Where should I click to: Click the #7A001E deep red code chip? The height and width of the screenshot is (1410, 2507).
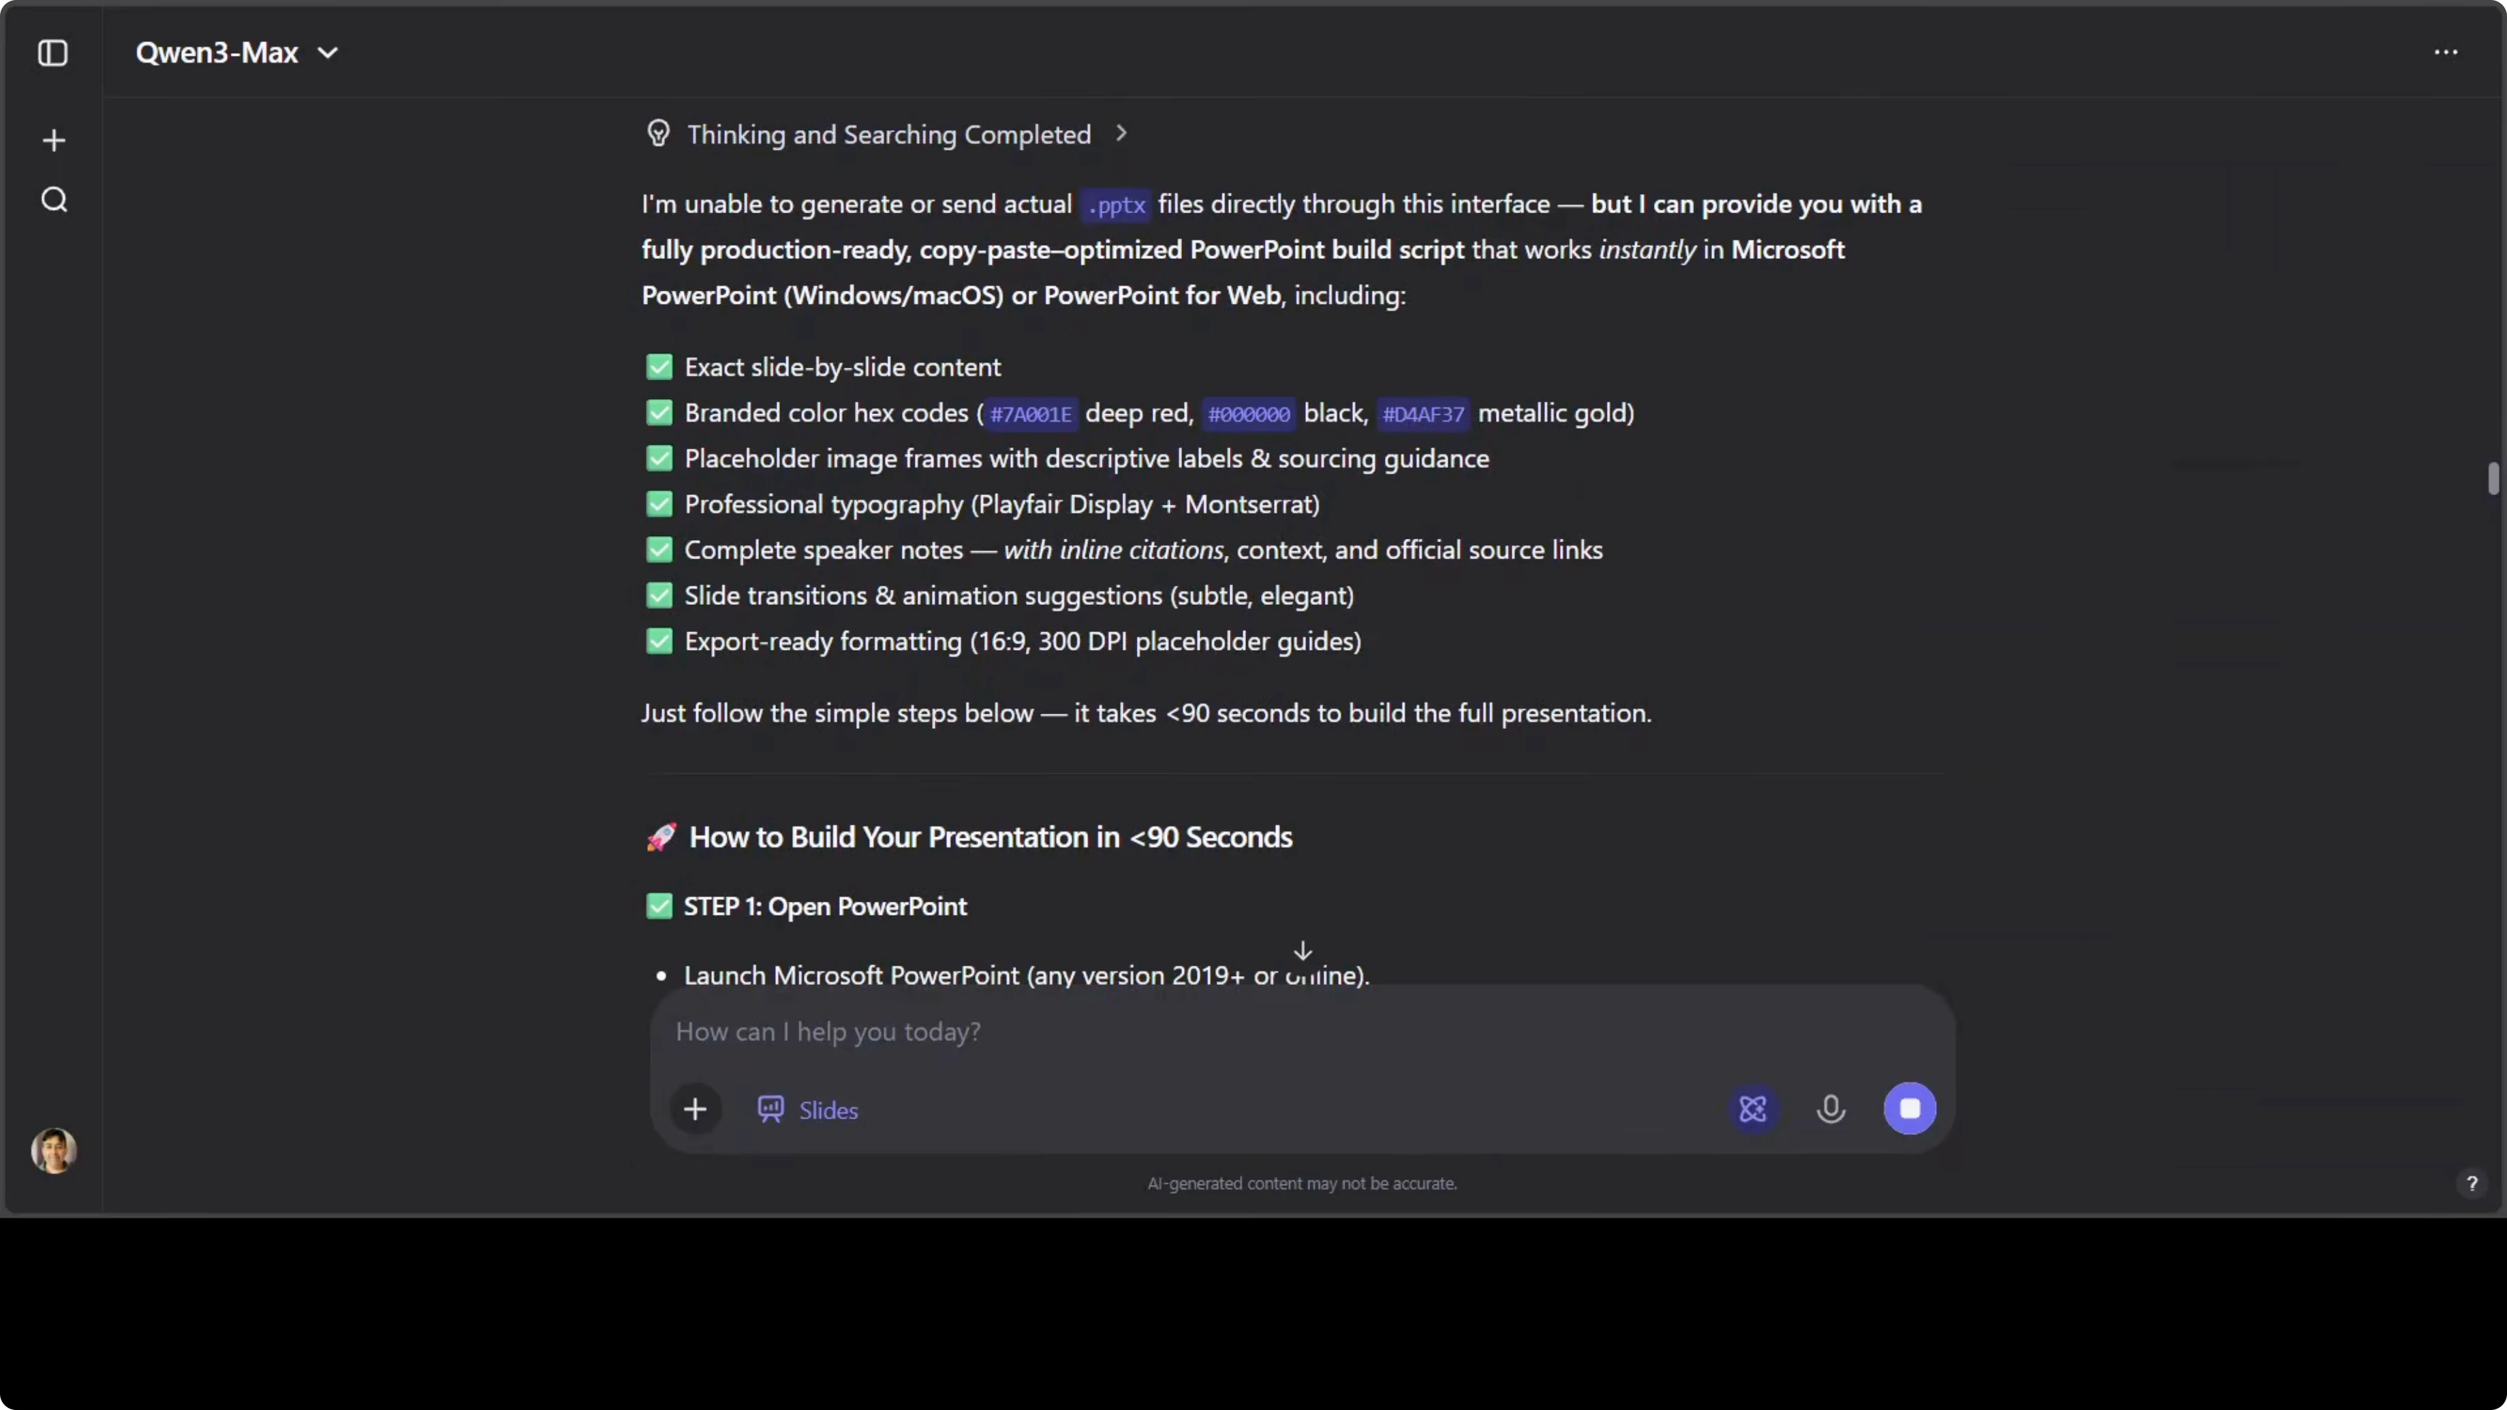1031,413
